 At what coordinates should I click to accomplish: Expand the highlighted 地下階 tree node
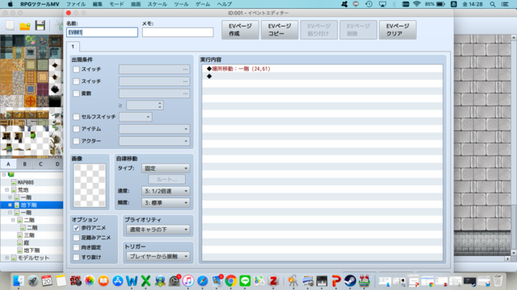[10, 205]
